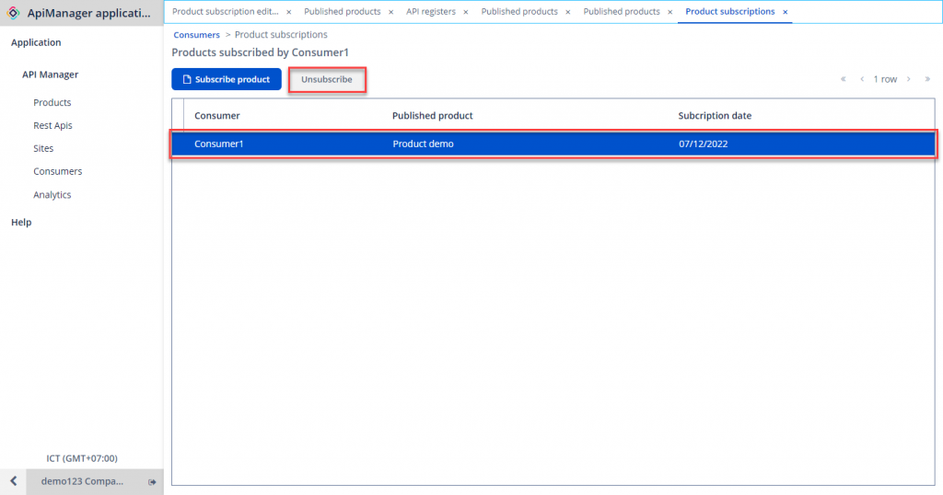Close the API registers tab

pyautogui.click(x=466, y=12)
